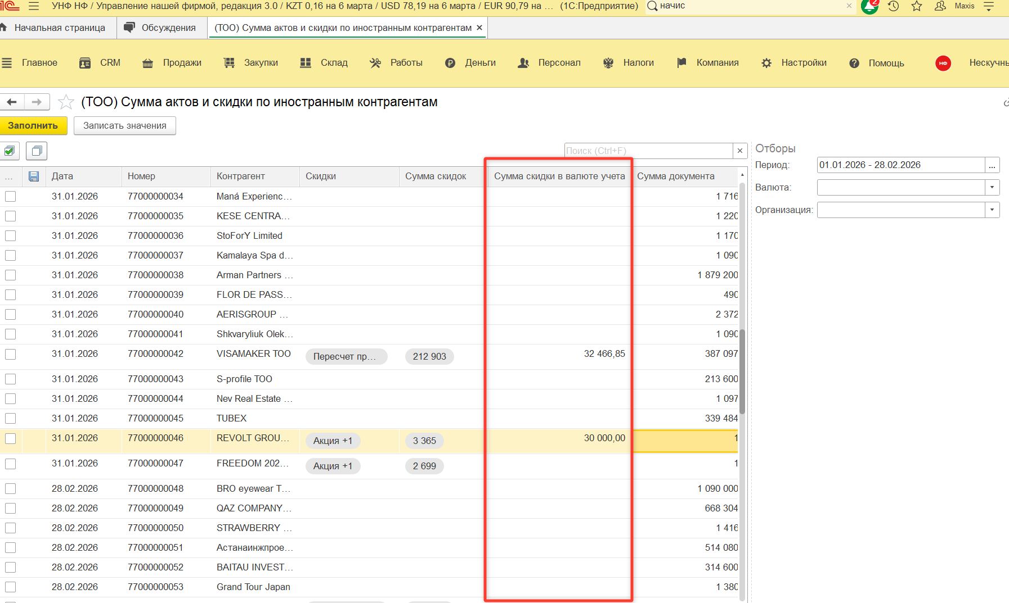Add this page to favorites star

tap(66, 102)
